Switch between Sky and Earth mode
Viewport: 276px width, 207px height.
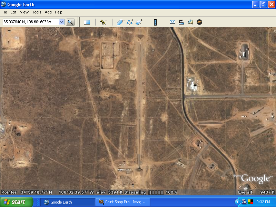[x=199, y=22]
